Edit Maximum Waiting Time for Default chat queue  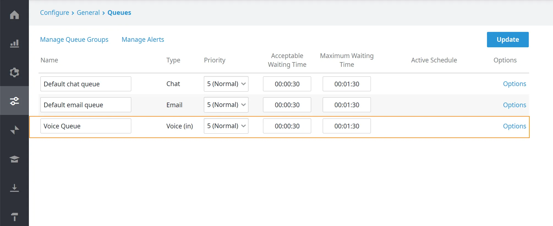347,84
